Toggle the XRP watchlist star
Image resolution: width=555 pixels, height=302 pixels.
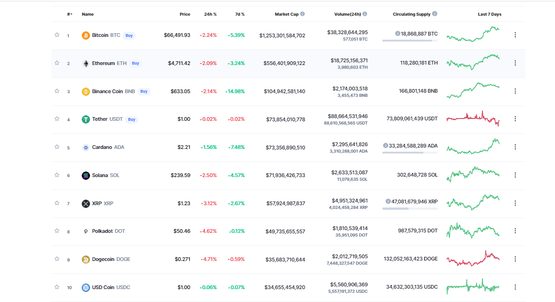tap(57, 203)
